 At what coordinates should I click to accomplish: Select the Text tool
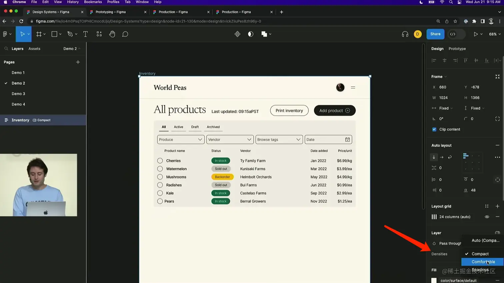[85, 34]
